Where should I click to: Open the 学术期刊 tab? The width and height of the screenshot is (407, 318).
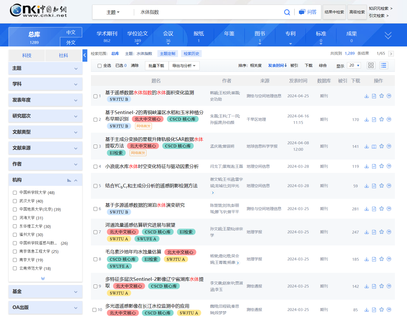107,37
